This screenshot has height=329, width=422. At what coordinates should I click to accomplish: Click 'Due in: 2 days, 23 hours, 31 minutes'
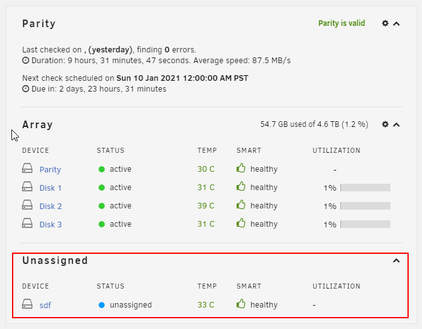[99, 89]
